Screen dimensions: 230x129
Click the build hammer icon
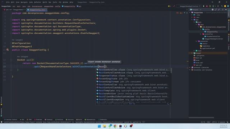pyautogui.click(x=174, y=6)
